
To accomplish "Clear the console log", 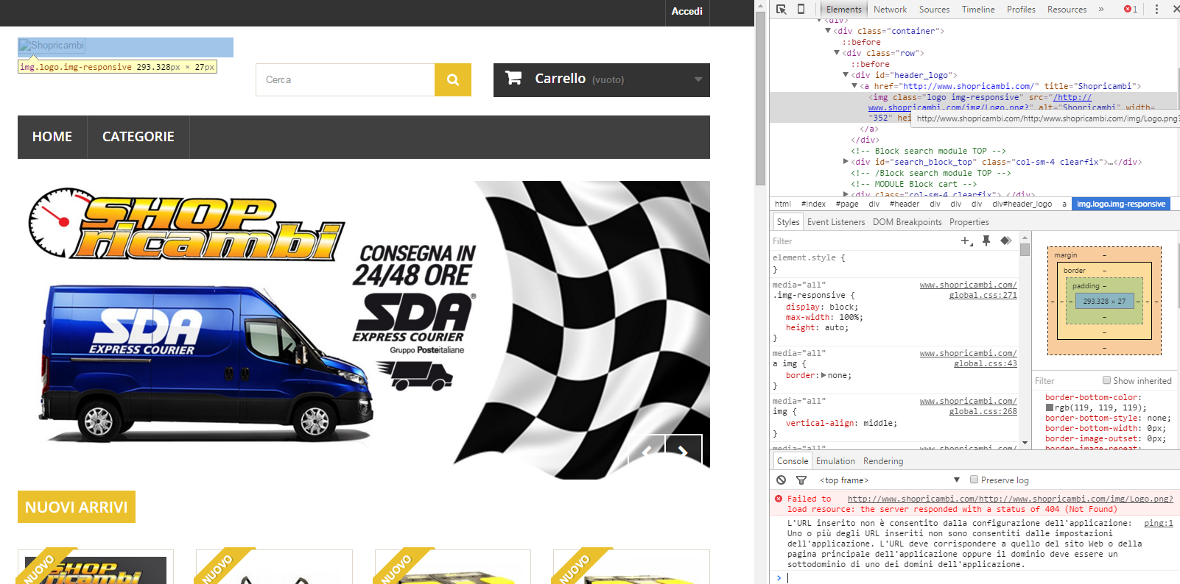I will tap(782, 480).
